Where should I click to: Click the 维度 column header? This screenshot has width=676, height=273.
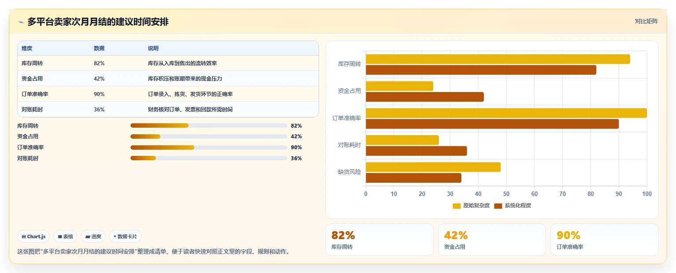[27, 48]
